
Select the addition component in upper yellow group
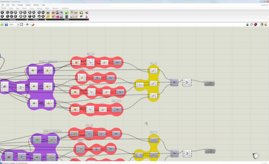click(140, 85)
